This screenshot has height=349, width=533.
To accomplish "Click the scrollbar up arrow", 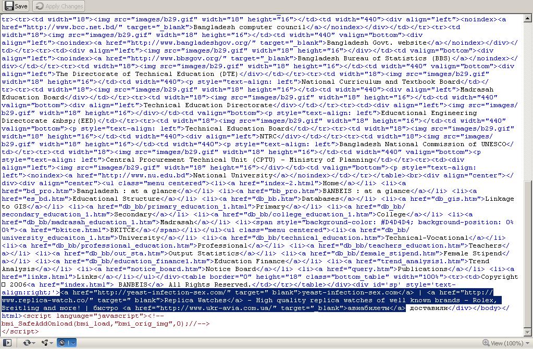I will pos(528,18).
